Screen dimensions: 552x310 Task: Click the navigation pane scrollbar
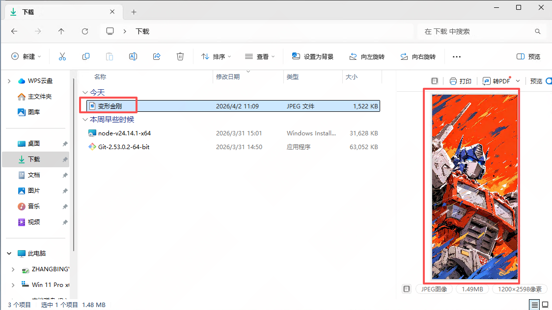pos(74,165)
